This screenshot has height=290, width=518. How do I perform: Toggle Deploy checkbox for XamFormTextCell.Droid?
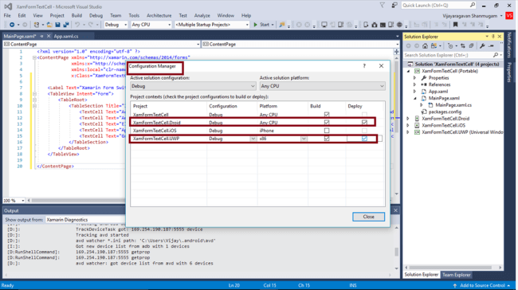364,123
